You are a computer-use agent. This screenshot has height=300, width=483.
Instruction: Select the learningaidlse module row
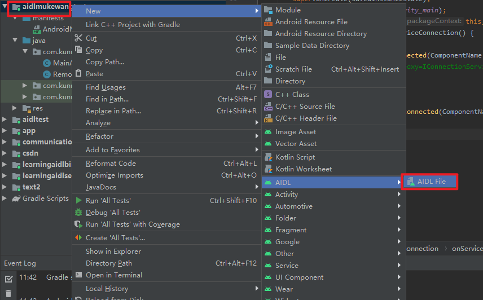(x=36, y=176)
